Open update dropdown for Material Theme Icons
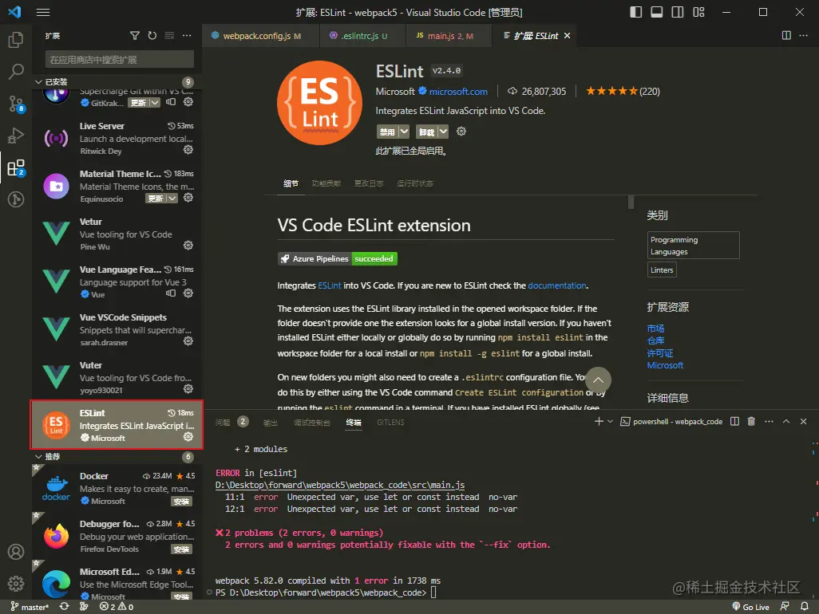 [x=172, y=199]
